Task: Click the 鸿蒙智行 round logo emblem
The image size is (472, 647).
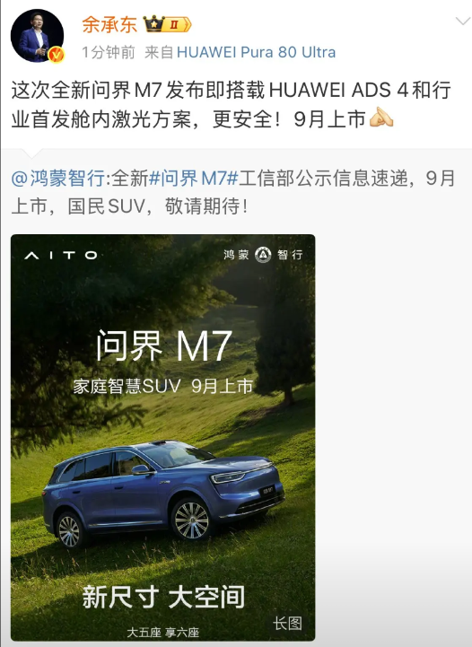Action: click(x=263, y=255)
